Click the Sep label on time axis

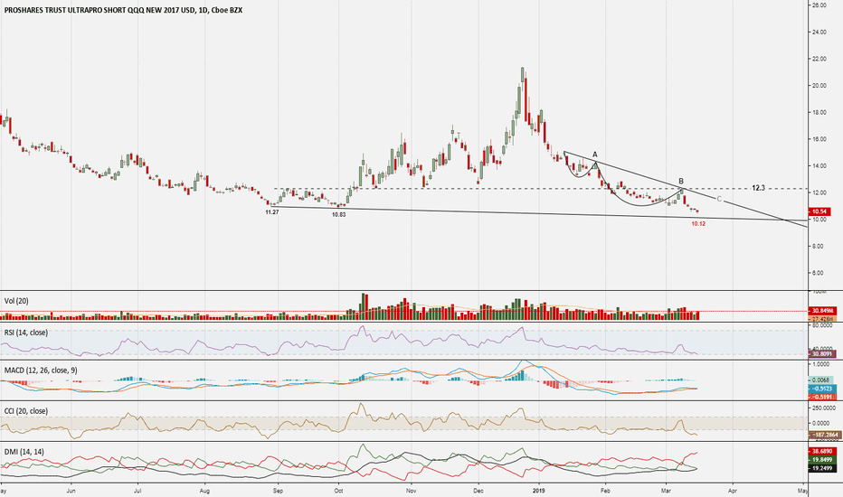tap(278, 491)
